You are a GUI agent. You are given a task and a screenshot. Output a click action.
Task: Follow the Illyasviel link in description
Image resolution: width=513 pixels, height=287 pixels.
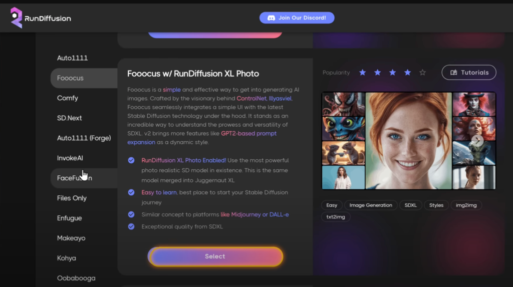pos(280,98)
